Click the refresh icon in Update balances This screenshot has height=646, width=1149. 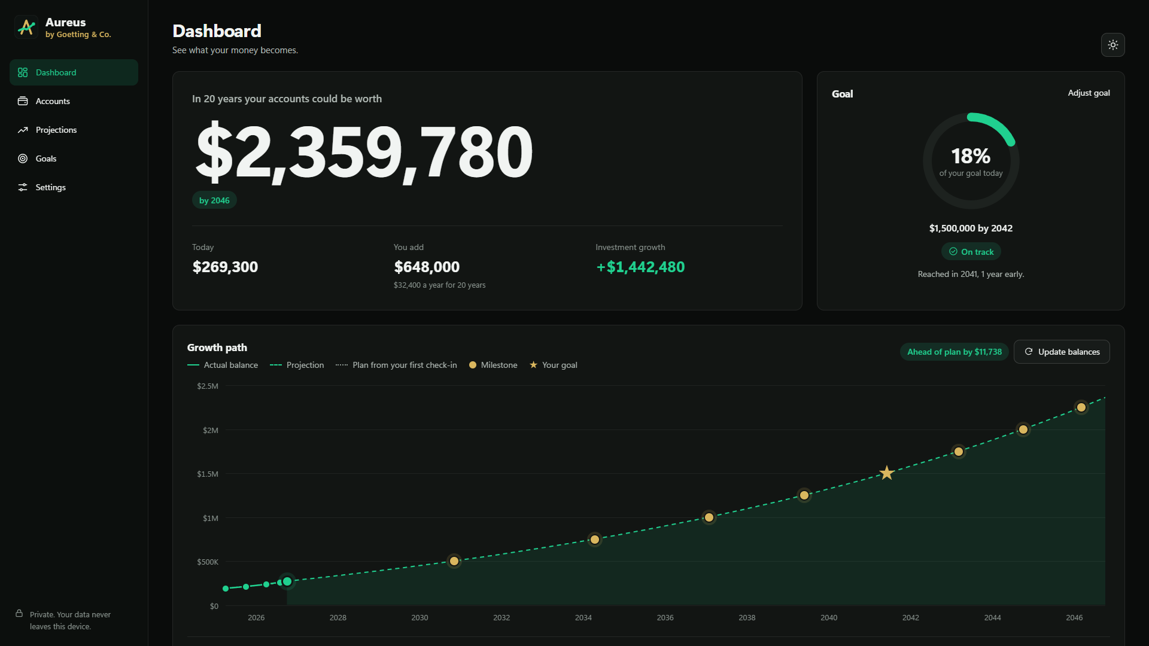pyautogui.click(x=1028, y=352)
